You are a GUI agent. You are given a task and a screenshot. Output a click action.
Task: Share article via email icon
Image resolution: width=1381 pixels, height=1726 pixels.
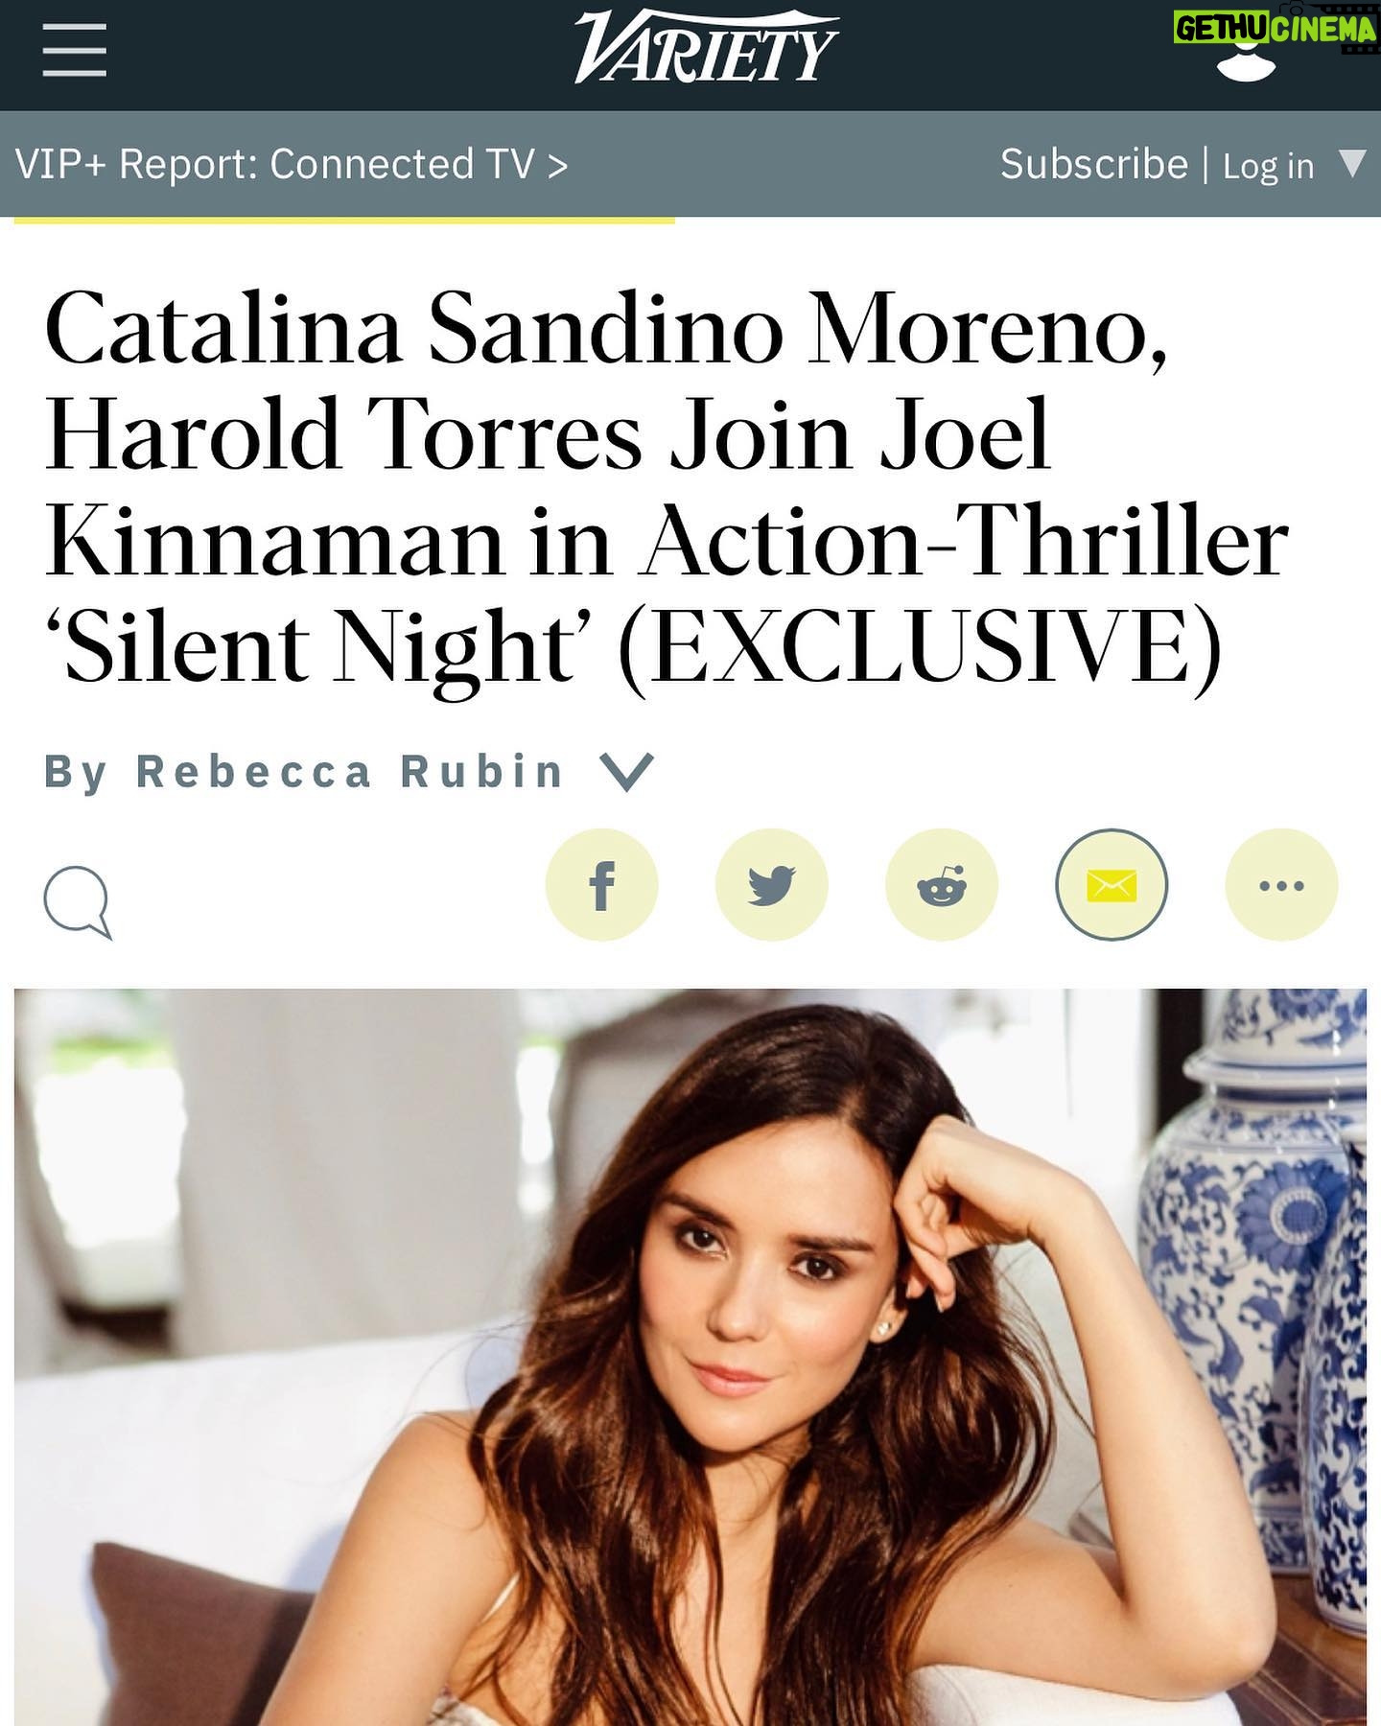coord(1112,884)
